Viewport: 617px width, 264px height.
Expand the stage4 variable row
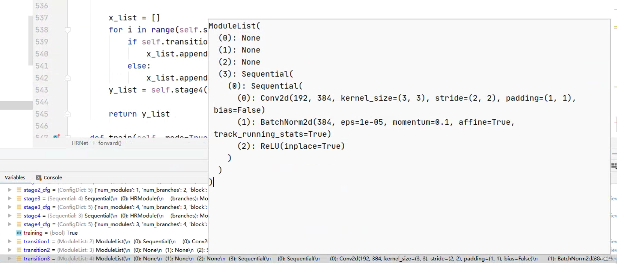pyautogui.click(x=10, y=216)
